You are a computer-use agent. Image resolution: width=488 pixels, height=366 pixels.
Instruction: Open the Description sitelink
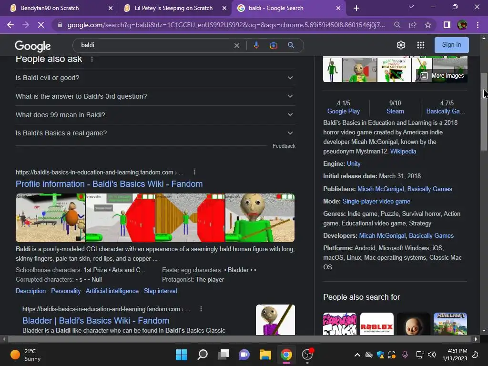coord(30,291)
